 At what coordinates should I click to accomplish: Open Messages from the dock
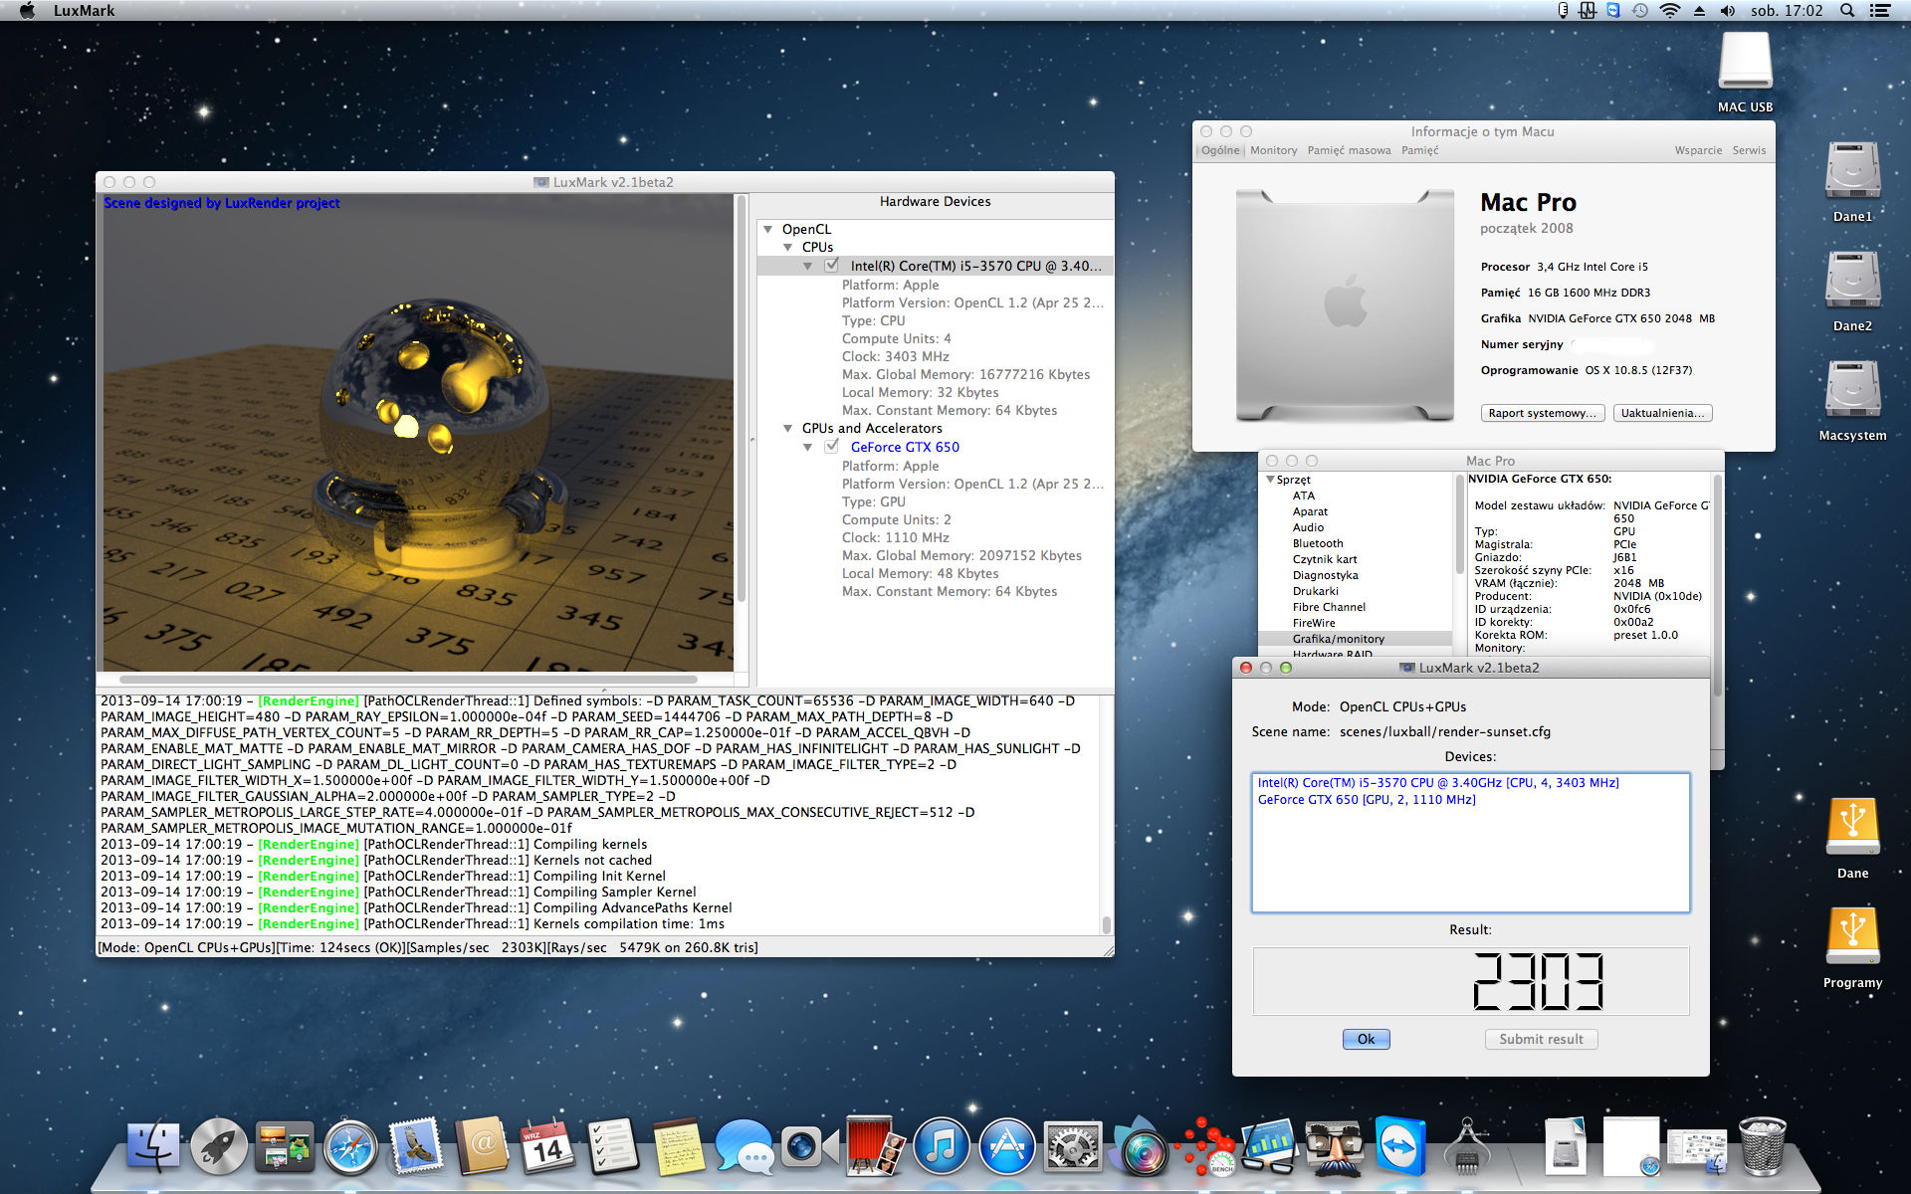(x=743, y=1146)
